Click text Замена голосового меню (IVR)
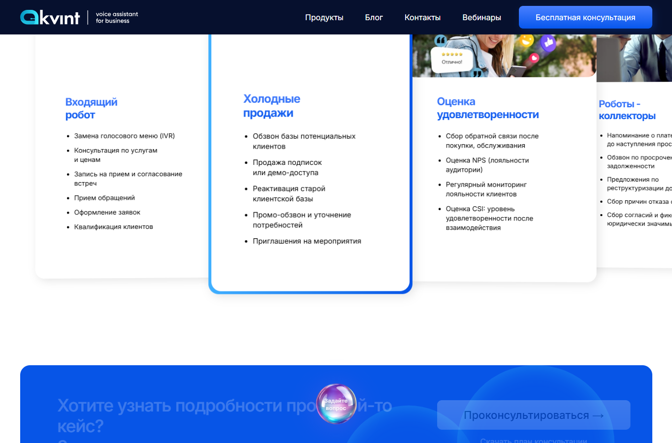672x443 pixels. click(x=125, y=136)
